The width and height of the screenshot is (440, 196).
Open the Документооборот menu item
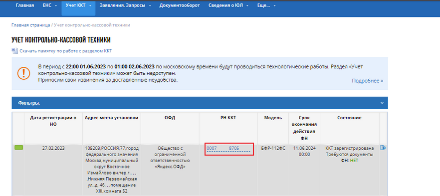coord(180,5)
